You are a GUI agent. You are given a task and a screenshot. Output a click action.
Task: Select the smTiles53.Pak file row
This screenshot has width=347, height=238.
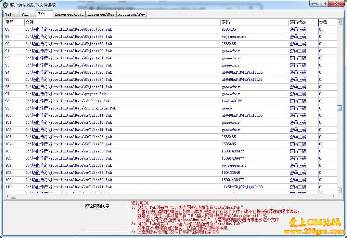coord(170,151)
